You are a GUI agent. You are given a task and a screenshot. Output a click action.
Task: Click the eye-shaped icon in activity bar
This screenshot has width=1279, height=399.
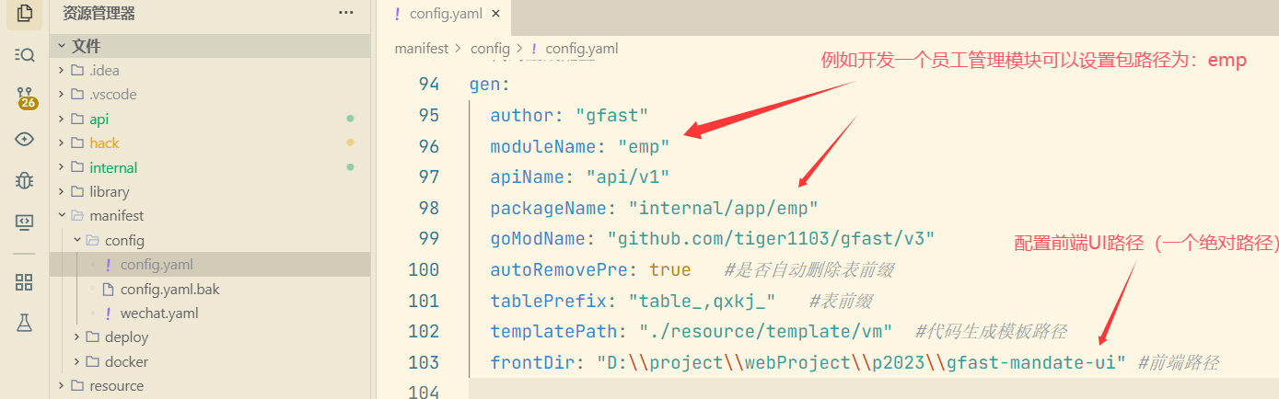(x=25, y=140)
